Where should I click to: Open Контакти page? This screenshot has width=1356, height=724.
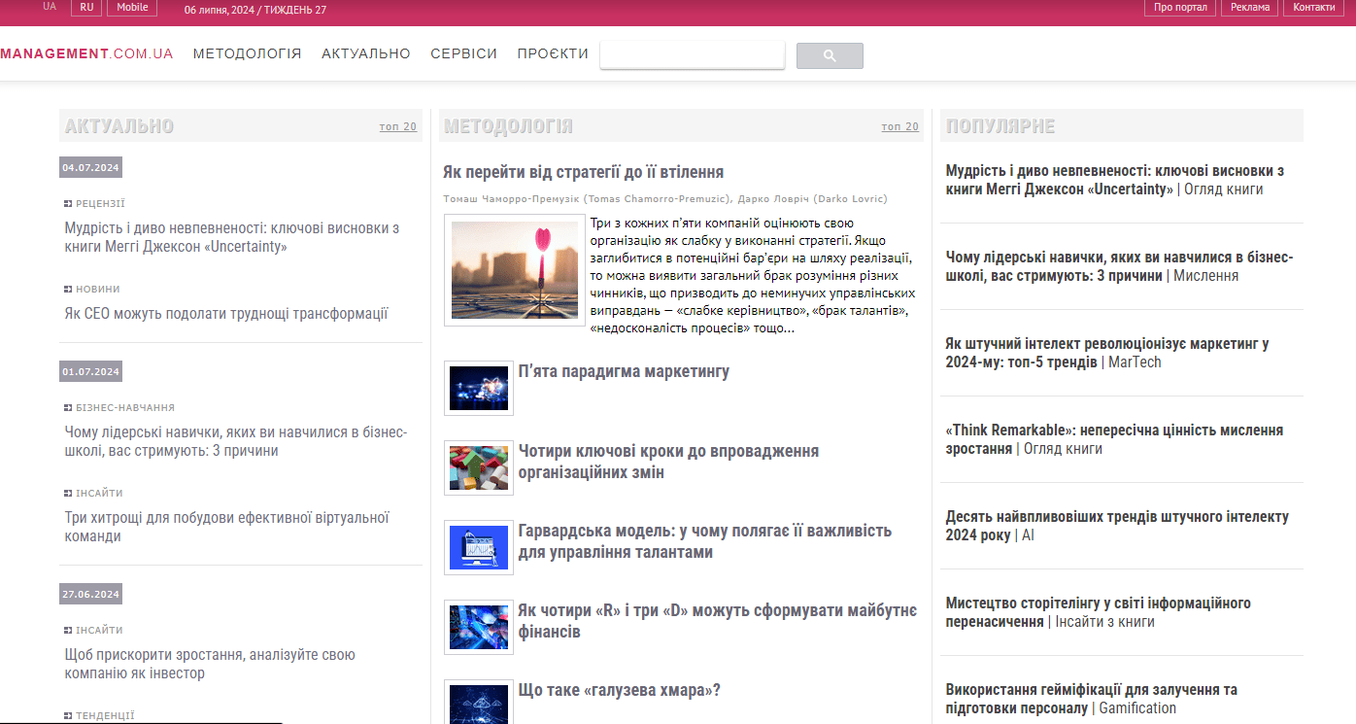pos(1314,7)
